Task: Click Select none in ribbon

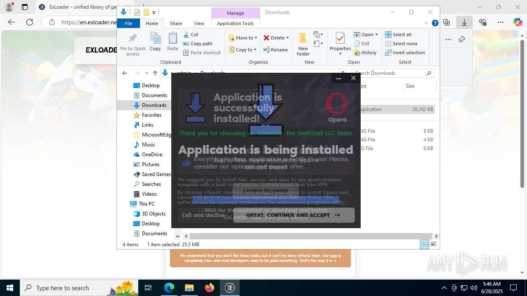Action: [x=401, y=44]
